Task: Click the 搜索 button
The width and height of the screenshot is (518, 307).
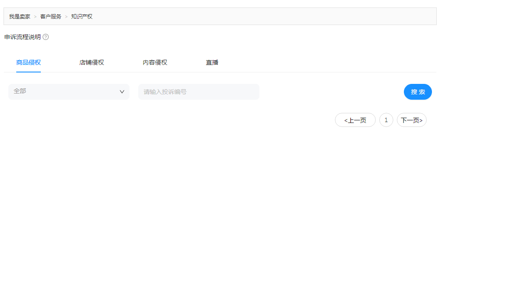Action: tap(417, 92)
